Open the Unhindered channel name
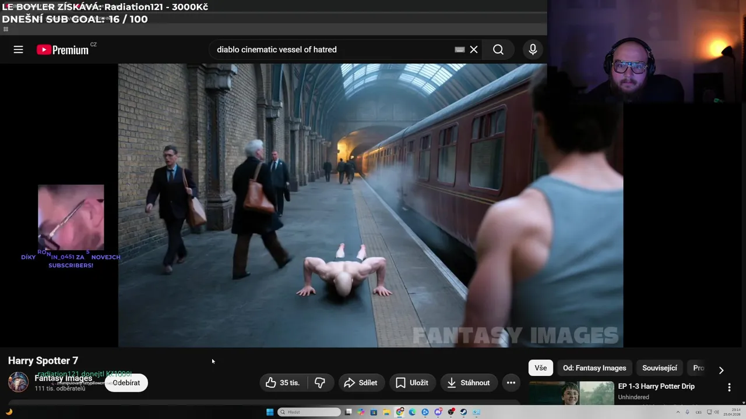This screenshot has width=746, height=419. [x=634, y=397]
